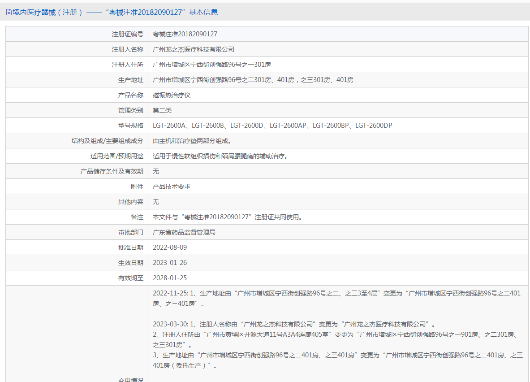Click the production address value with 之二301房、401房

tap(253, 80)
